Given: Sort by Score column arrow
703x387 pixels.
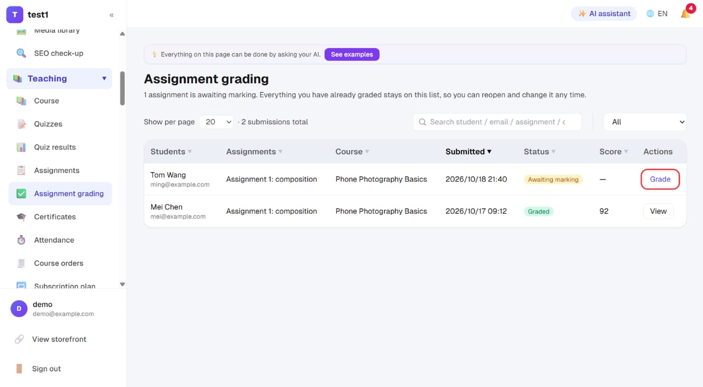Looking at the screenshot, I should tap(626, 152).
